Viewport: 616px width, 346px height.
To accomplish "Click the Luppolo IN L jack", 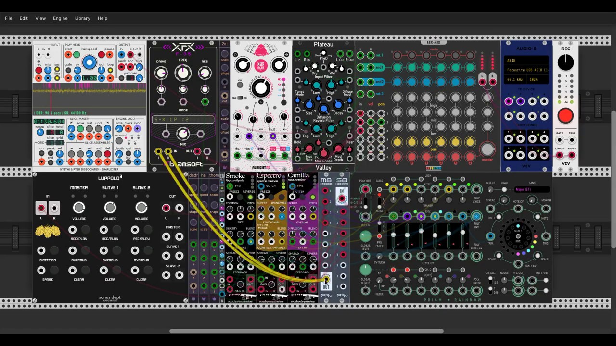I will coord(41,208).
